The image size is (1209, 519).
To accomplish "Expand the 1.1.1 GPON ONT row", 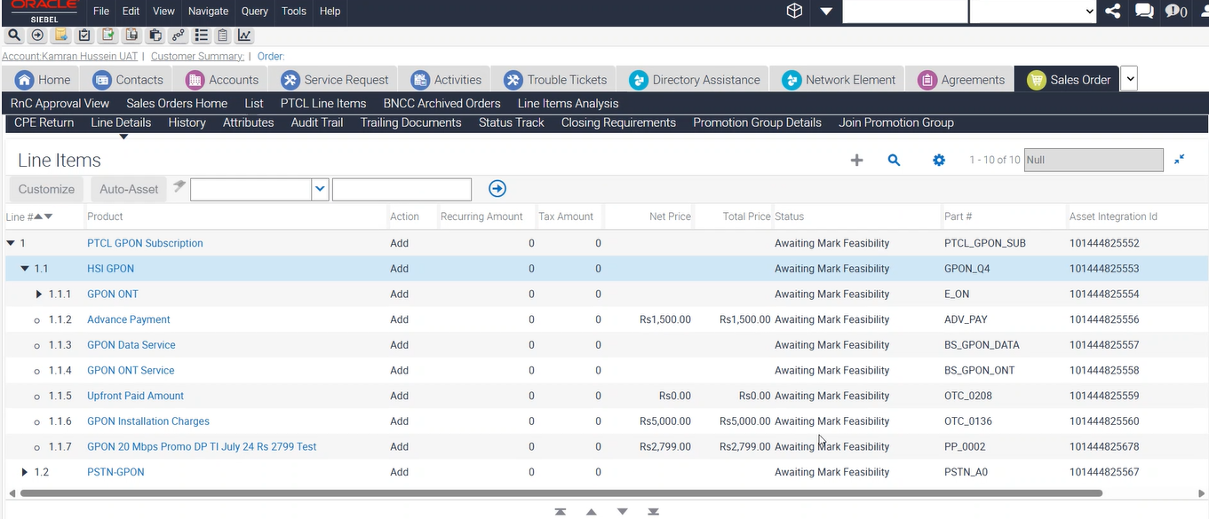I will click(x=39, y=295).
